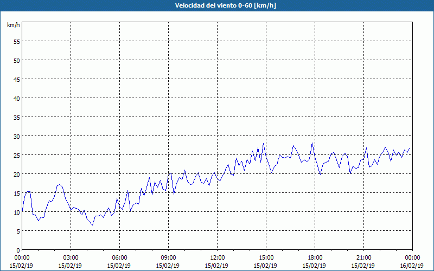Image resolution: width=434 pixels, height=271 pixels.
Task: Click the "09:00" time label on the x-axis
Action: click(x=168, y=258)
